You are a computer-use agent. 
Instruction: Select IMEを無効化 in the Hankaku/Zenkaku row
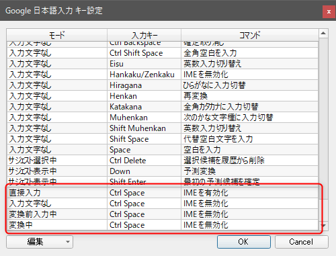click(249, 75)
